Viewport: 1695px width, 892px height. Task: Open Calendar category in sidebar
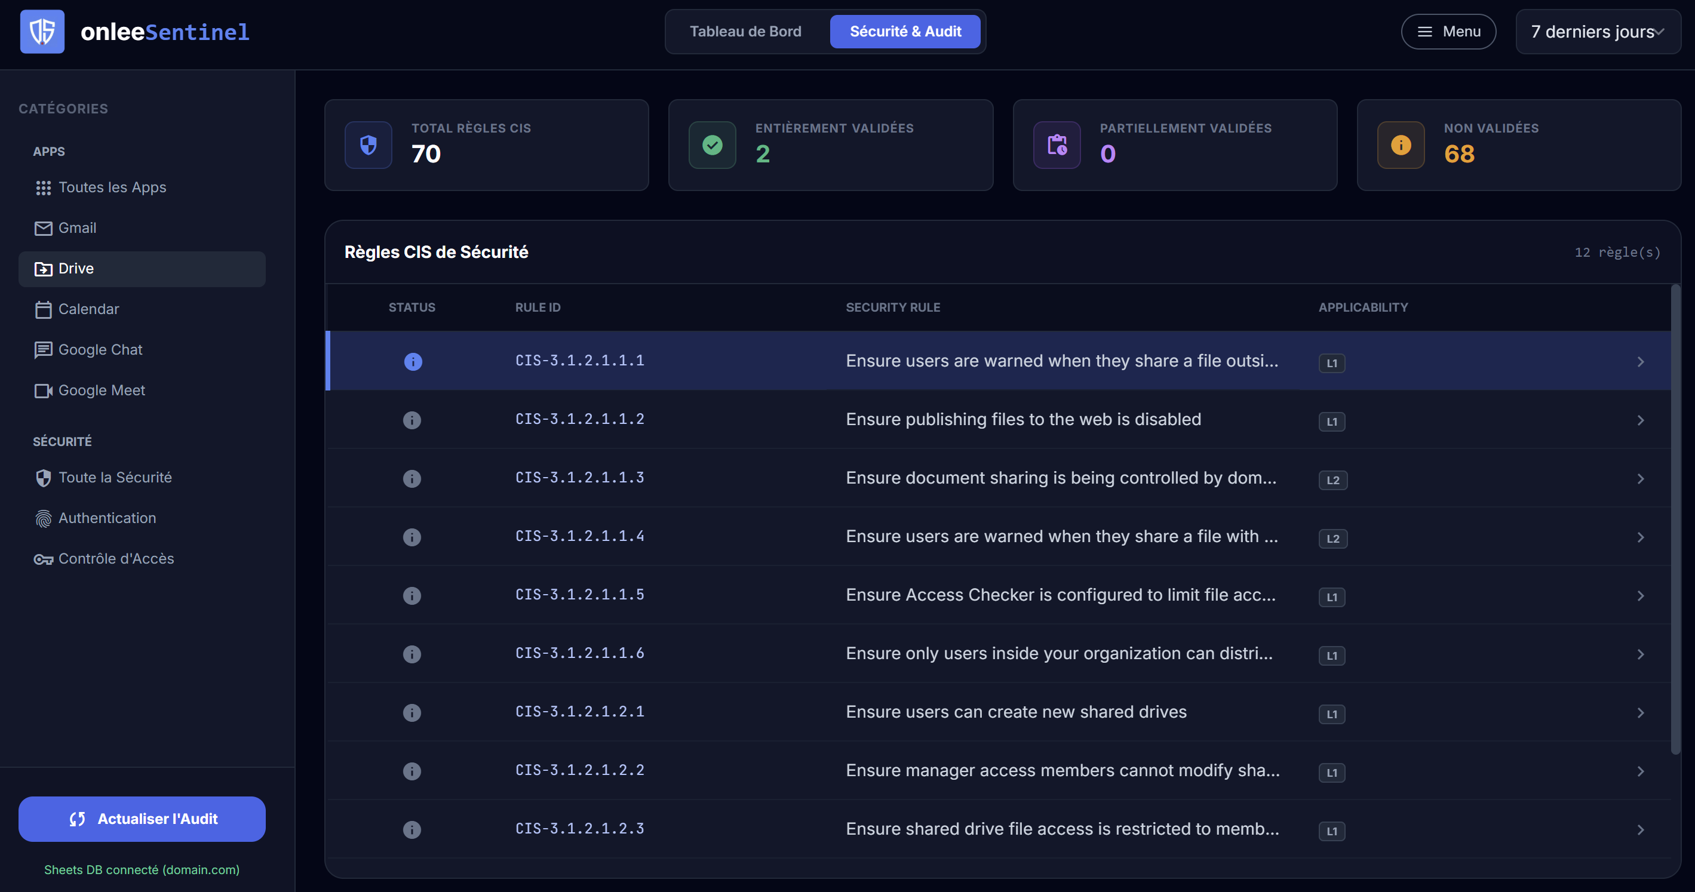142,310
